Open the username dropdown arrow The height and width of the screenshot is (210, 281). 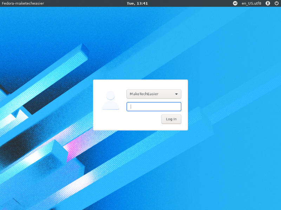(x=177, y=94)
